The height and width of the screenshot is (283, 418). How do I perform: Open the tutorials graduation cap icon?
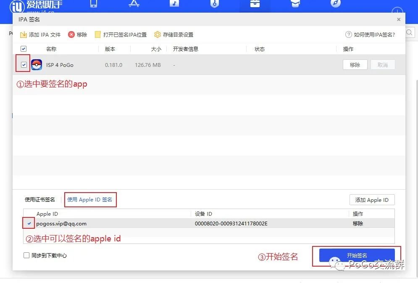295,3
